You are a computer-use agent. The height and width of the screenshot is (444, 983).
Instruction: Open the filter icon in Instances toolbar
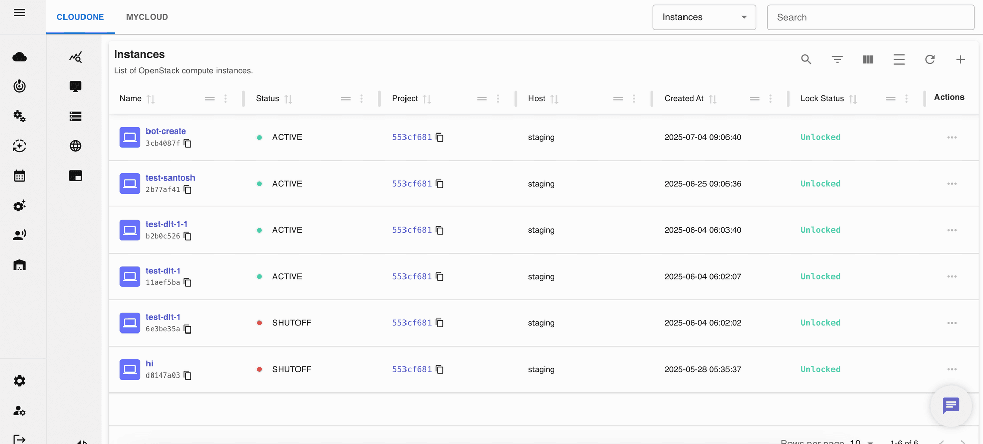click(837, 59)
